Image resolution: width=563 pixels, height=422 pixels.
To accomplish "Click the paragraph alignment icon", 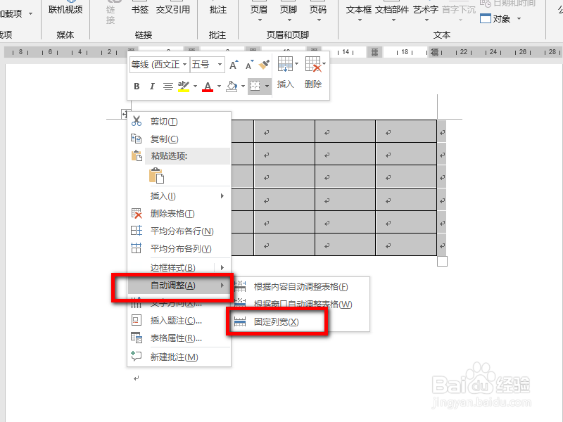I will tap(167, 86).
